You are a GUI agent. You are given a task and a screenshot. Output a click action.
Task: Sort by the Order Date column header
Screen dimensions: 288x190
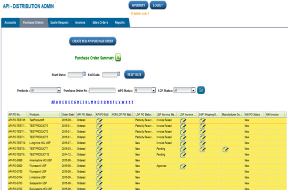click(69, 114)
